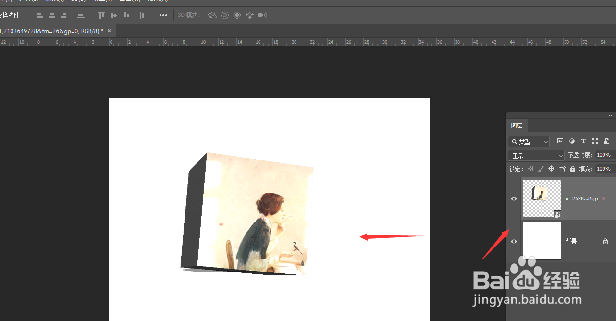Image resolution: width=616 pixels, height=321 pixels.
Task: Toggle lock position move icon
Action: click(551, 169)
